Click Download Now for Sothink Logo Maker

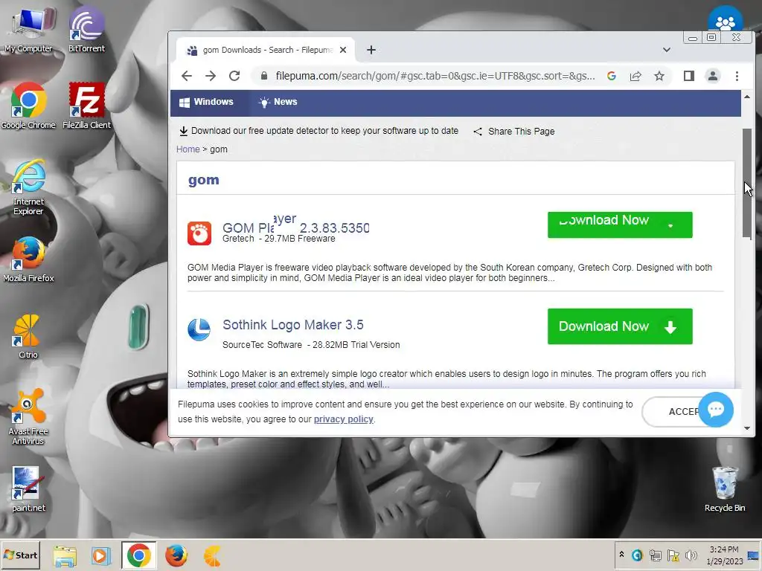[x=620, y=326]
